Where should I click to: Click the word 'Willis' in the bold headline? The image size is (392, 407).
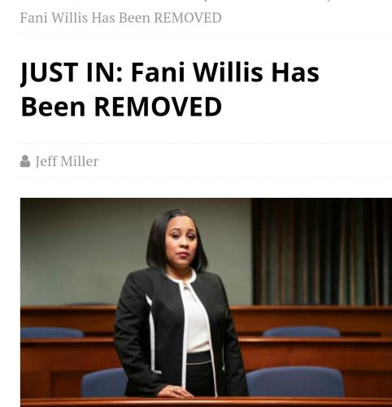click(228, 72)
